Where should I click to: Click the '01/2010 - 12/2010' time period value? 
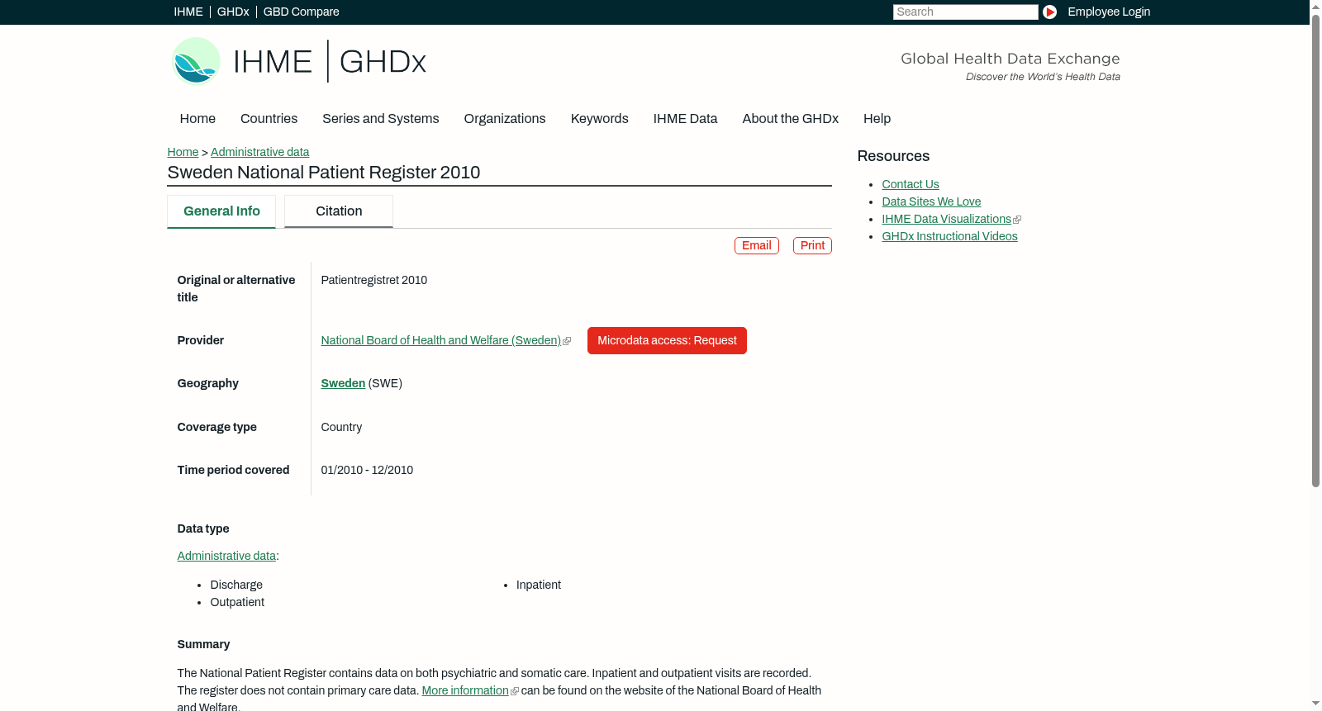[x=367, y=470]
